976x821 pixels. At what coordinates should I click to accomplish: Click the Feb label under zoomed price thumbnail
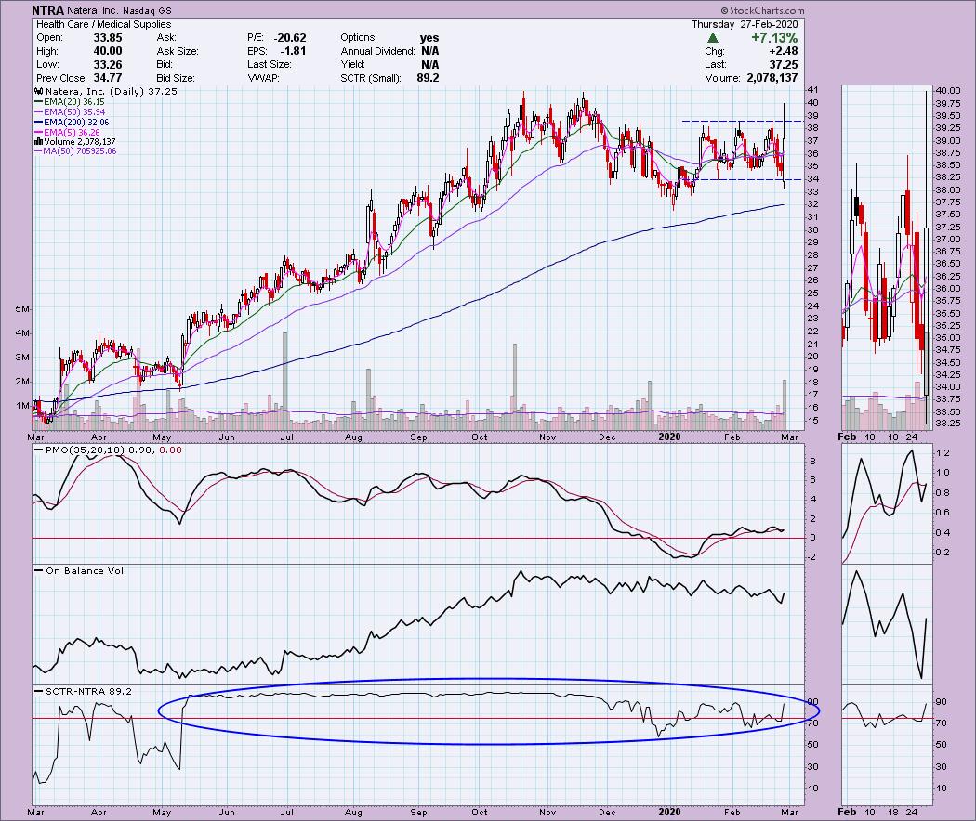point(847,437)
